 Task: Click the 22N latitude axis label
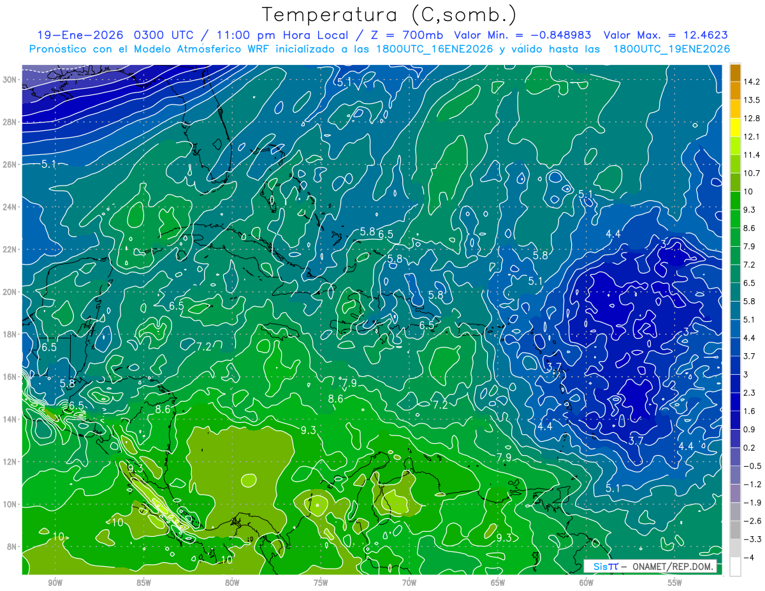[x=11, y=249]
